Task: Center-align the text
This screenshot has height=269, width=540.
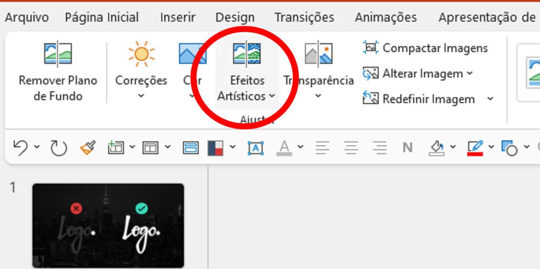Action: tap(351, 148)
